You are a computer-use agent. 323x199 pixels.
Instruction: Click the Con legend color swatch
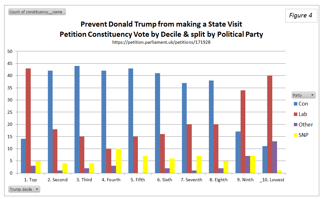(295, 104)
